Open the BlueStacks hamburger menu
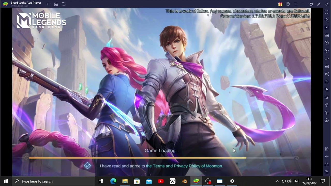The width and height of the screenshot is (331, 186). click(296, 4)
